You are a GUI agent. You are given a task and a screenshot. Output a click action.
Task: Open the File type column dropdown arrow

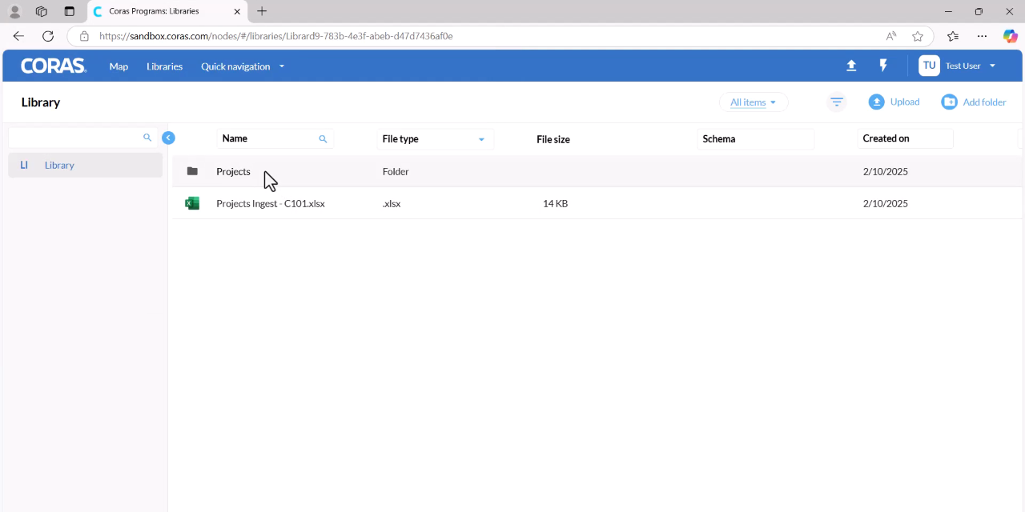coord(481,139)
